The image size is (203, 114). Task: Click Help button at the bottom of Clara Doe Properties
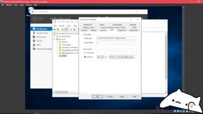[x=134, y=97]
